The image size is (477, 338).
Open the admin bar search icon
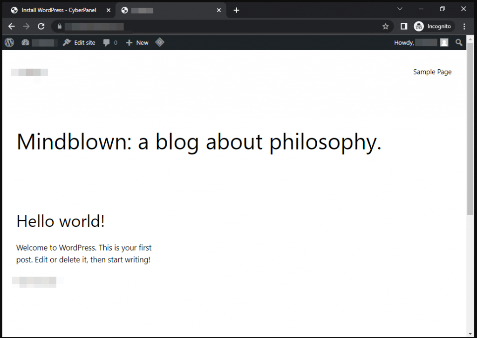(459, 42)
